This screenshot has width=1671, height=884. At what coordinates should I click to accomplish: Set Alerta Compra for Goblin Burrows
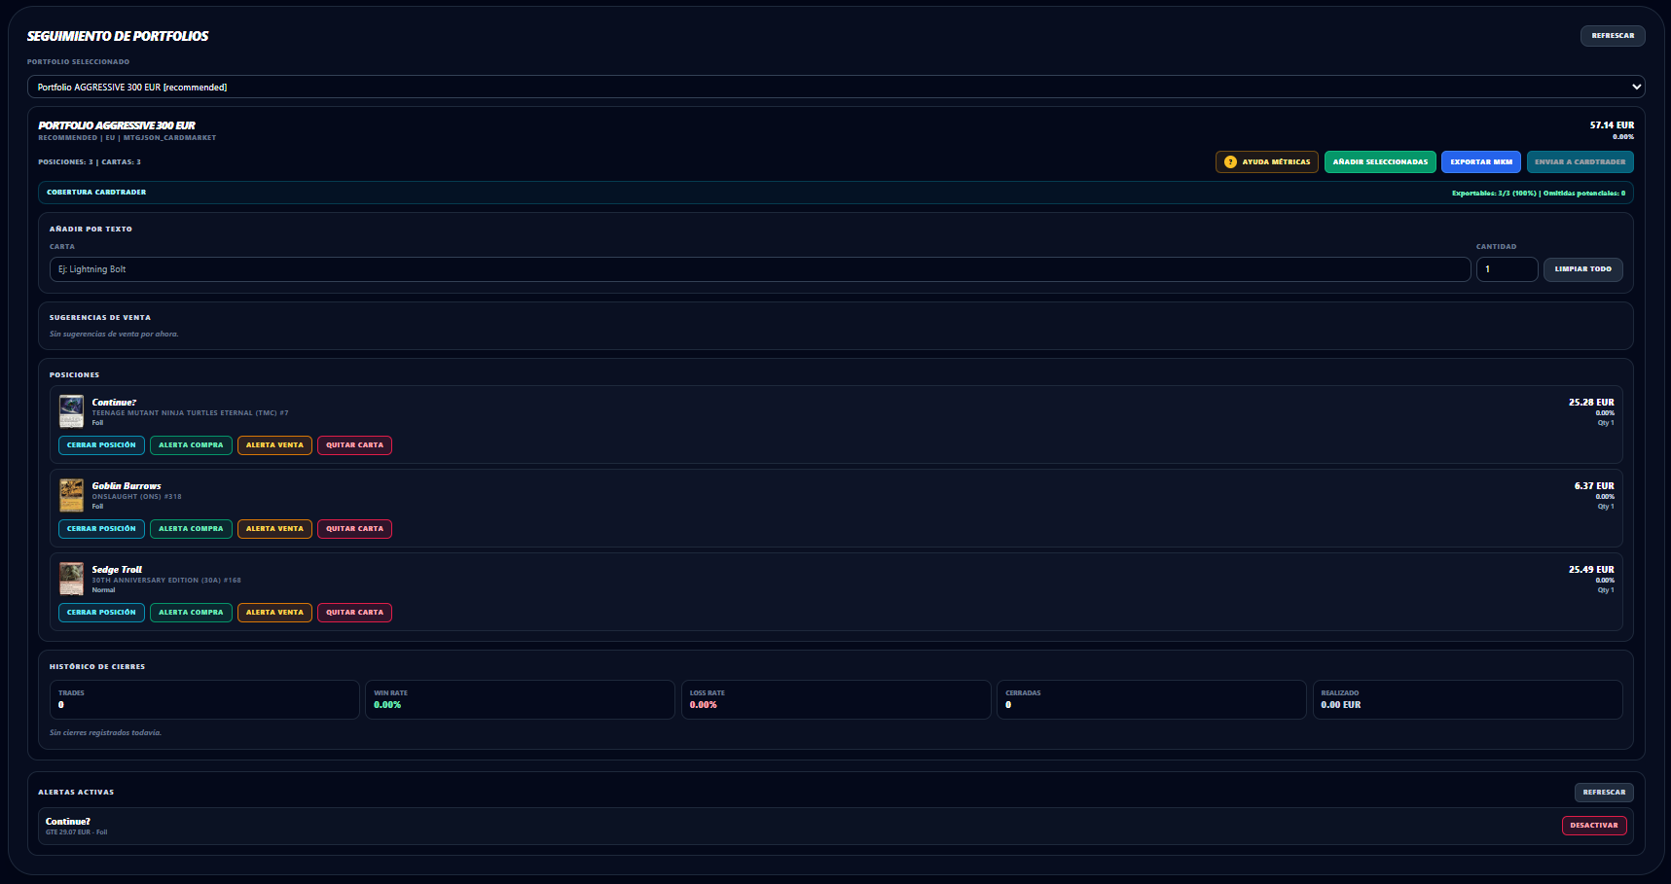coord(191,529)
